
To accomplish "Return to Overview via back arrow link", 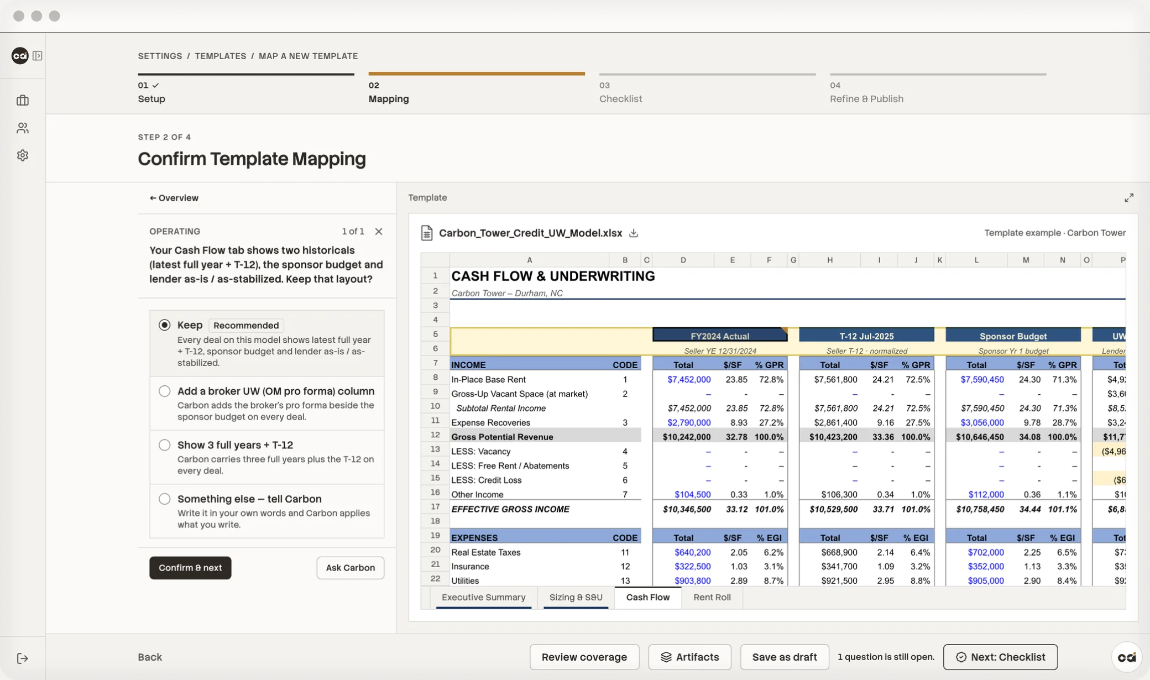I will pos(174,198).
